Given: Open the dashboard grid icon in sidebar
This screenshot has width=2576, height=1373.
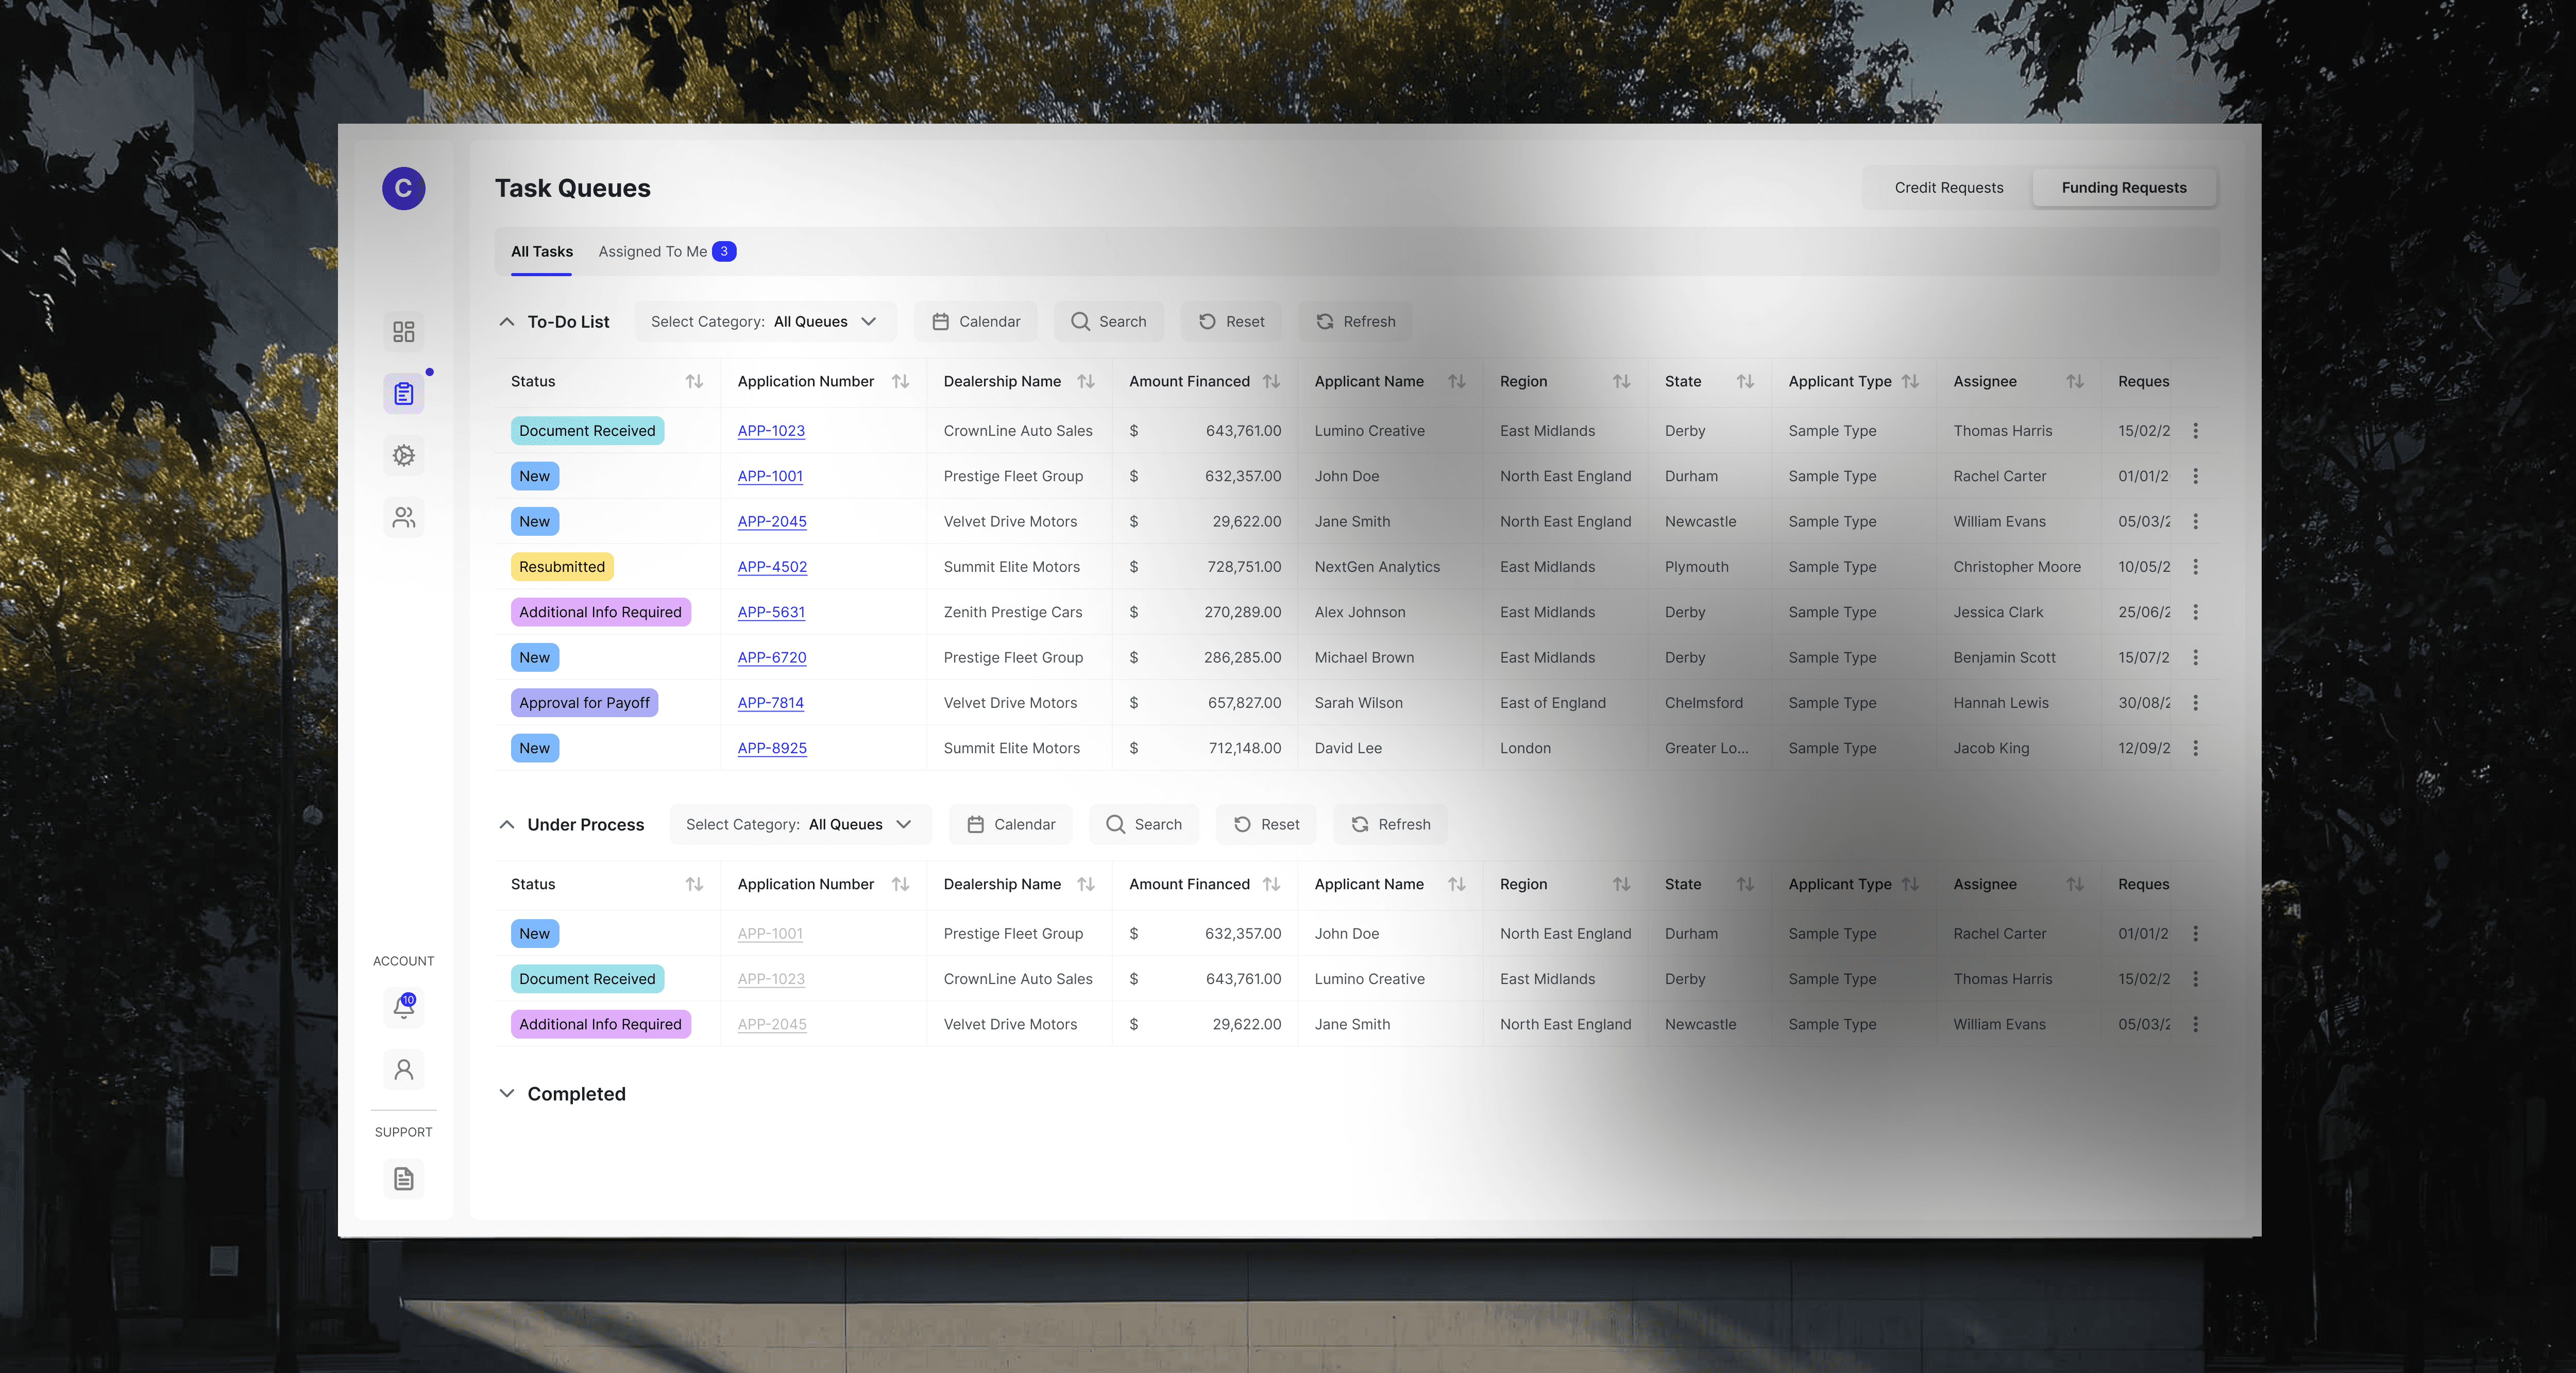Looking at the screenshot, I should pos(403,331).
